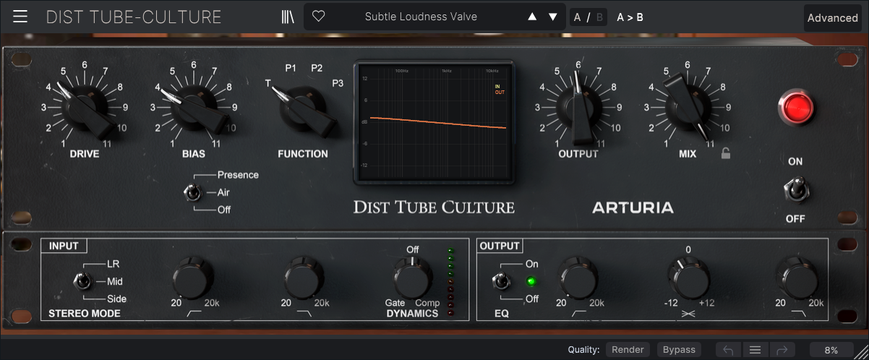Click the red power indicator light

tap(795, 108)
